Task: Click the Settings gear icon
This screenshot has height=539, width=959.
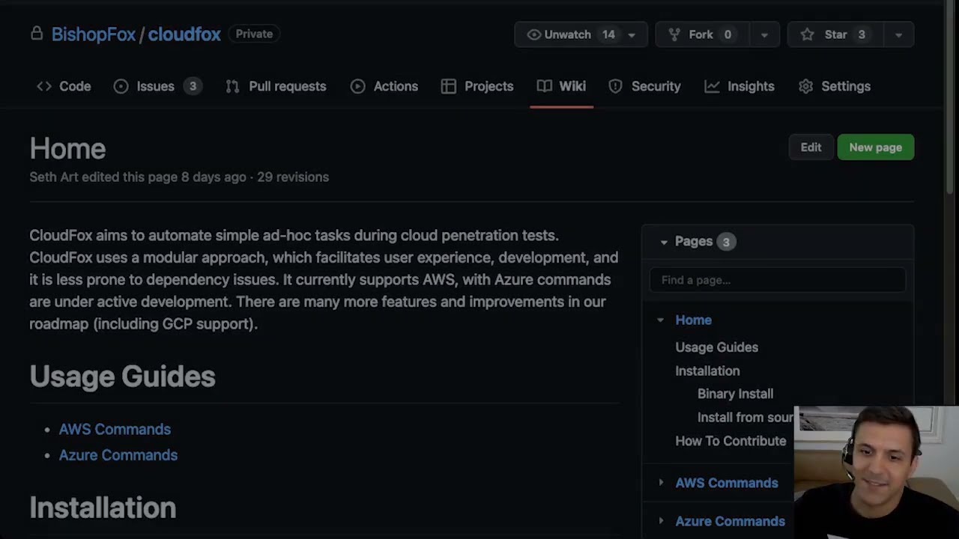Action: (x=805, y=86)
